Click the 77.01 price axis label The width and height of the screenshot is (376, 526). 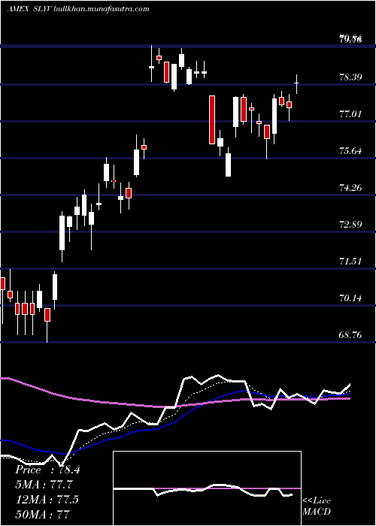coord(350,114)
